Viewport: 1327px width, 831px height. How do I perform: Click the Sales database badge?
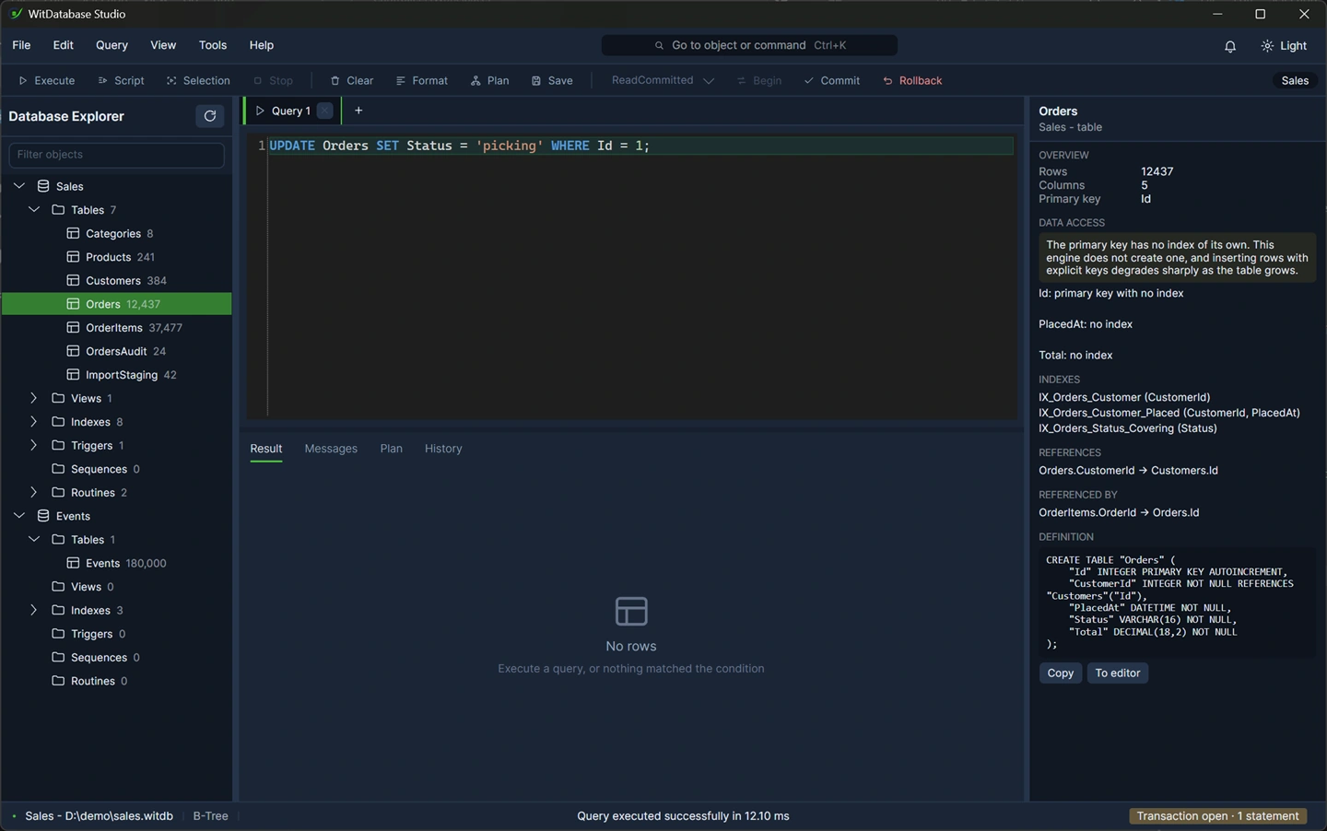[1295, 80]
